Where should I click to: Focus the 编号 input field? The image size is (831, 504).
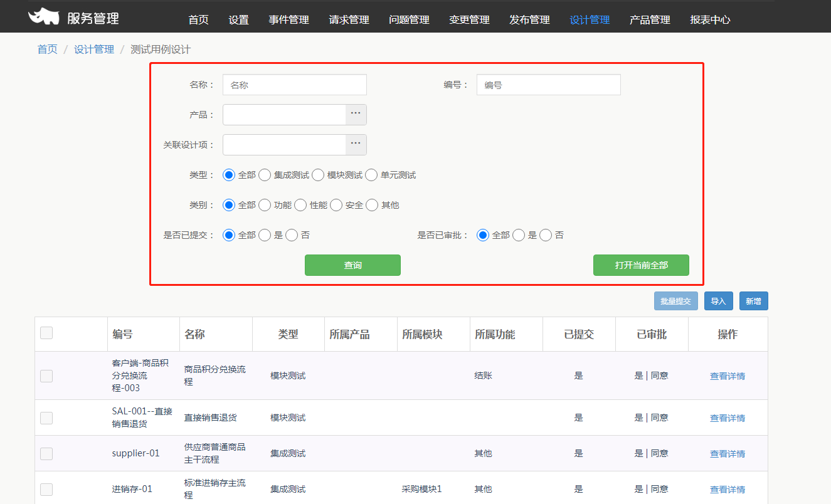549,85
